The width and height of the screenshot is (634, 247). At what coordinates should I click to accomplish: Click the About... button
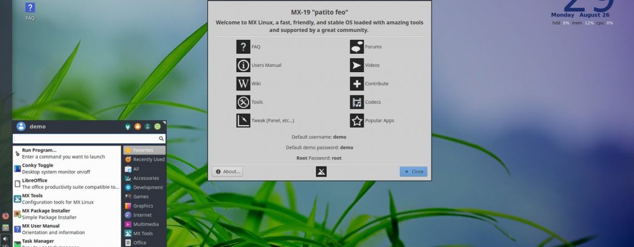227,172
